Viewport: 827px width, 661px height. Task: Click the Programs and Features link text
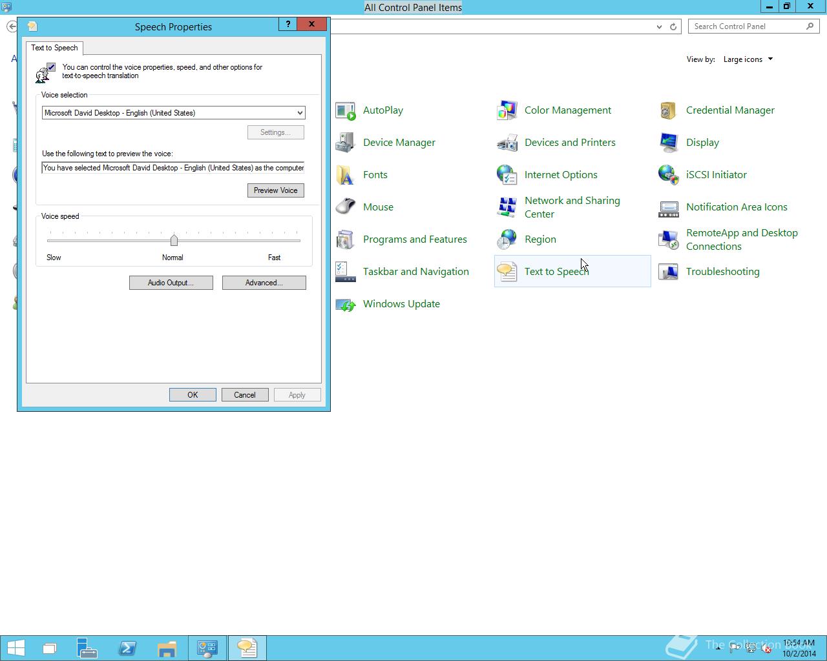415,239
